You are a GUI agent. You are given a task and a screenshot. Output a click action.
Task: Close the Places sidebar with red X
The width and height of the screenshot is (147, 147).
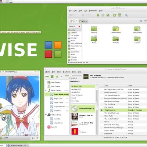point(79,26)
